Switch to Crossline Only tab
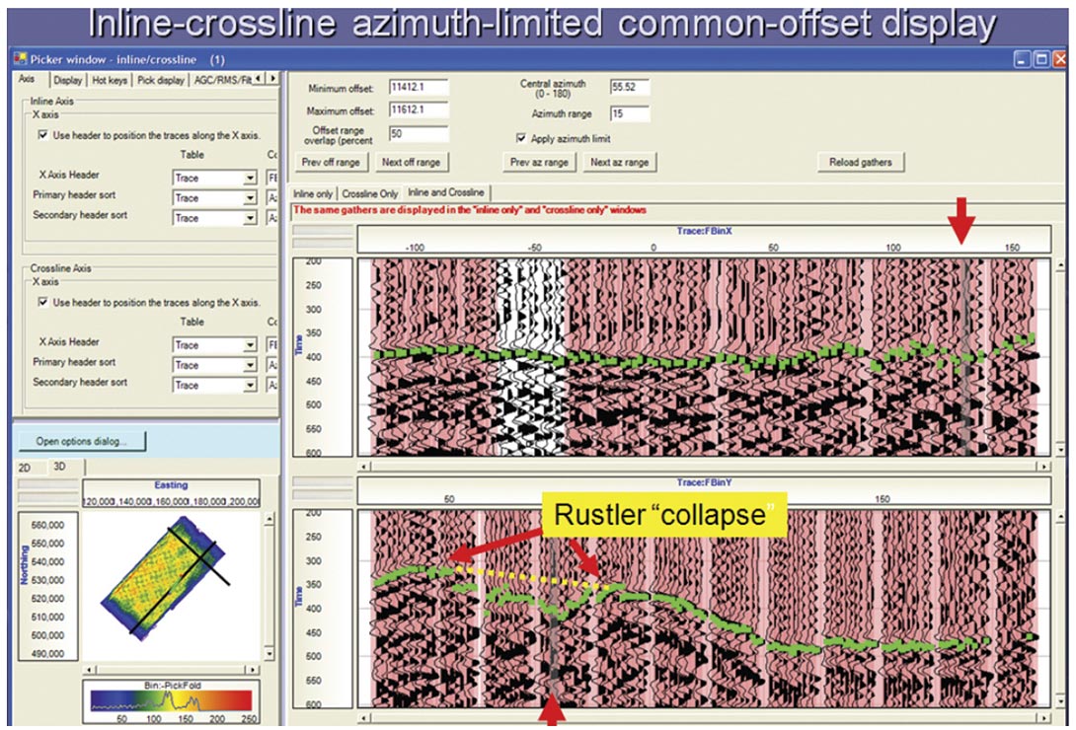The width and height of the screenshot is (1076, 730). coord(370,194)
